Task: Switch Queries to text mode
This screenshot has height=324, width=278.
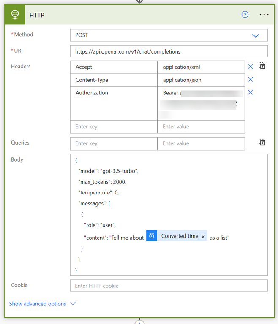Action: (262, 143)
